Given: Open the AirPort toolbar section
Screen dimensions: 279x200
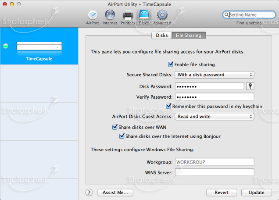Looking at the screenshot, I should tap(93, 18).
